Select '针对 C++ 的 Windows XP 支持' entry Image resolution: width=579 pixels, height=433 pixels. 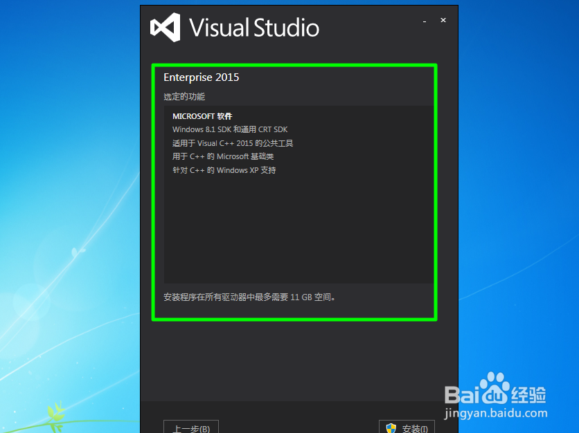pyautogui.click(x=224, y=170)
